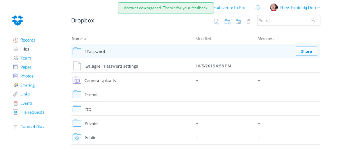
Task: Go to the Photos section
Action: click(x=27, y=76)
